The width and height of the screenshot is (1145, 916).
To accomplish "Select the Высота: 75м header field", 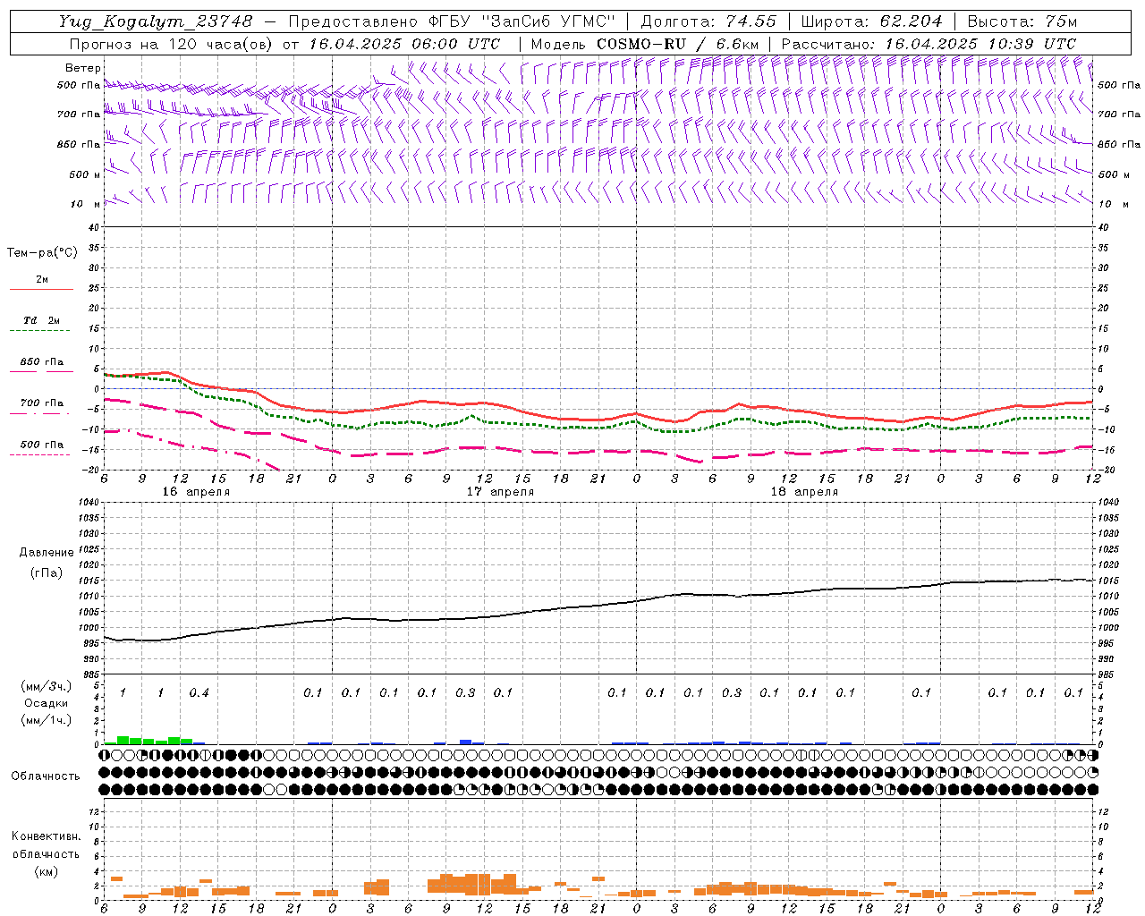I will (x=1022, y=21).
